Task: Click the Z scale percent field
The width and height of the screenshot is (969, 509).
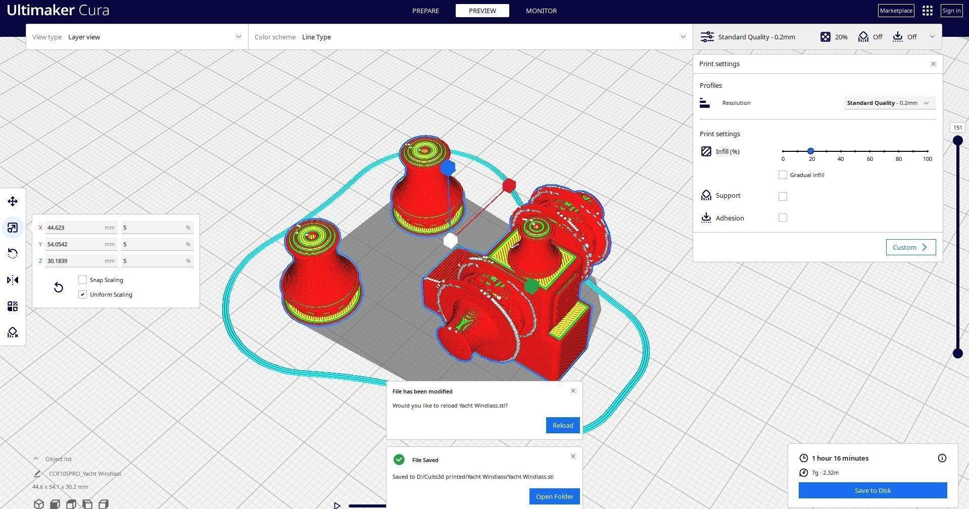Action: pyautogui.click(x=157, y=261)
